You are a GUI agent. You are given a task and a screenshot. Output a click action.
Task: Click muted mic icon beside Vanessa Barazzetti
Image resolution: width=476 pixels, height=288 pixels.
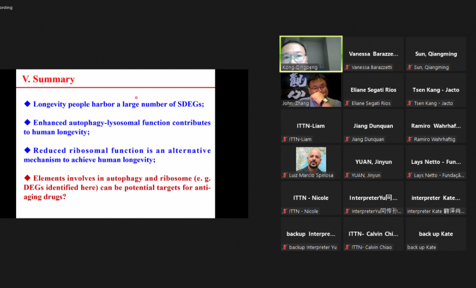click(348, 67)
